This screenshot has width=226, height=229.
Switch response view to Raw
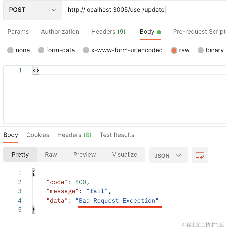click(x=51, y=155)
